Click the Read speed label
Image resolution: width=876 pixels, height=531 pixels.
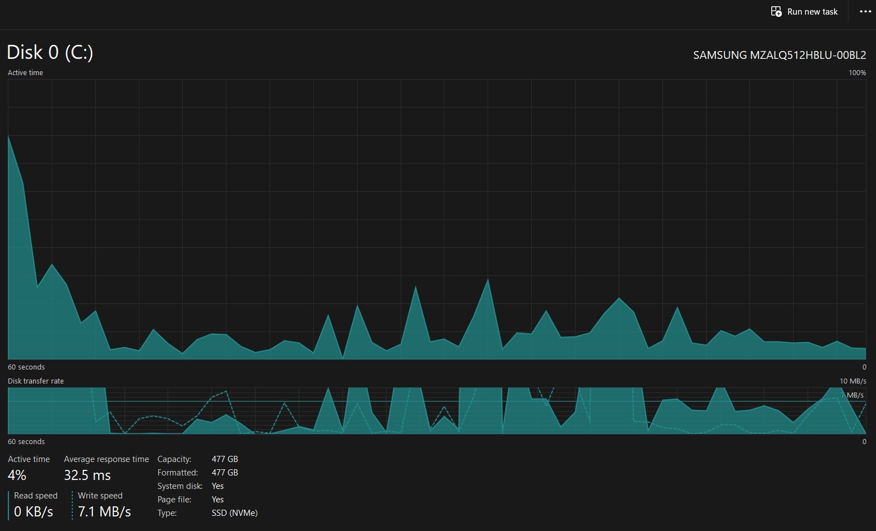pyautogui.click(x=36, y=496)
